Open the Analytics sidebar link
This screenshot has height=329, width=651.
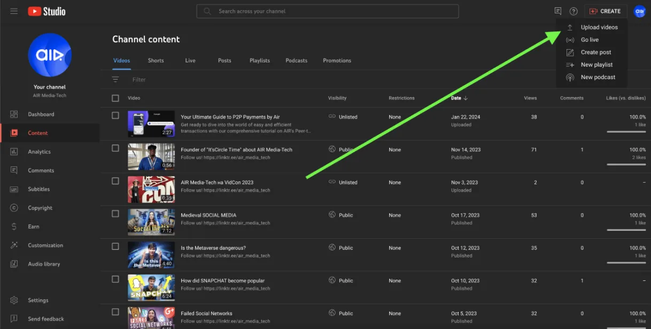point(50,152)
